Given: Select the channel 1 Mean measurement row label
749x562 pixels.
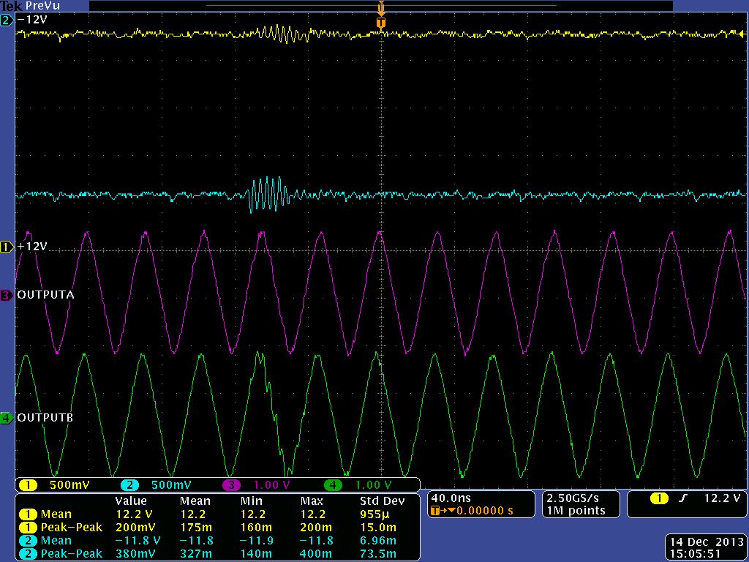Looking at the screenshot, I should tap(56, 514).
